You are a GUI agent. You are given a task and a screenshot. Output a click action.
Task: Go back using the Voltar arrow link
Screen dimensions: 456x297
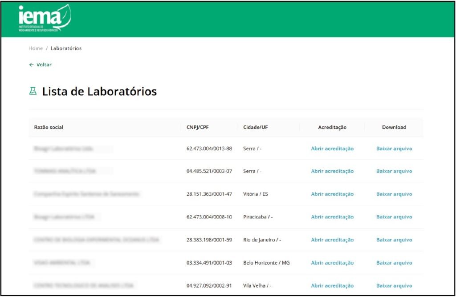40,65
